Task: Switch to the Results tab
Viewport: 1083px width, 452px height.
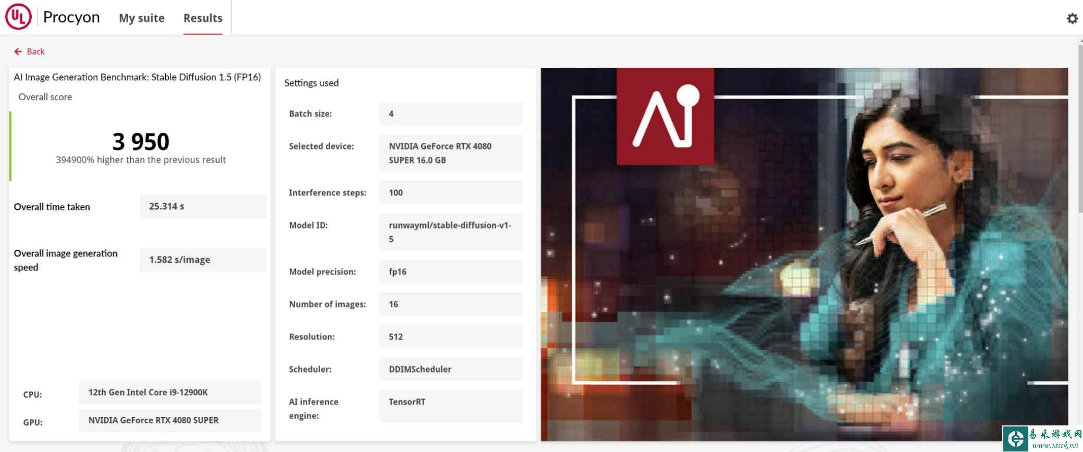Action: pos(203,18)
